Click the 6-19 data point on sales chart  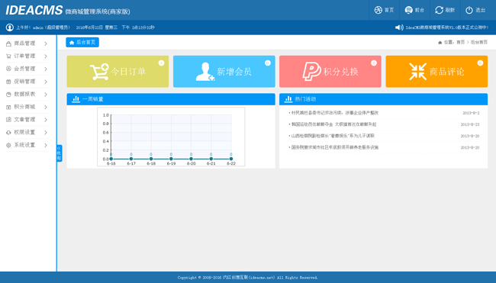coord(171,159)
